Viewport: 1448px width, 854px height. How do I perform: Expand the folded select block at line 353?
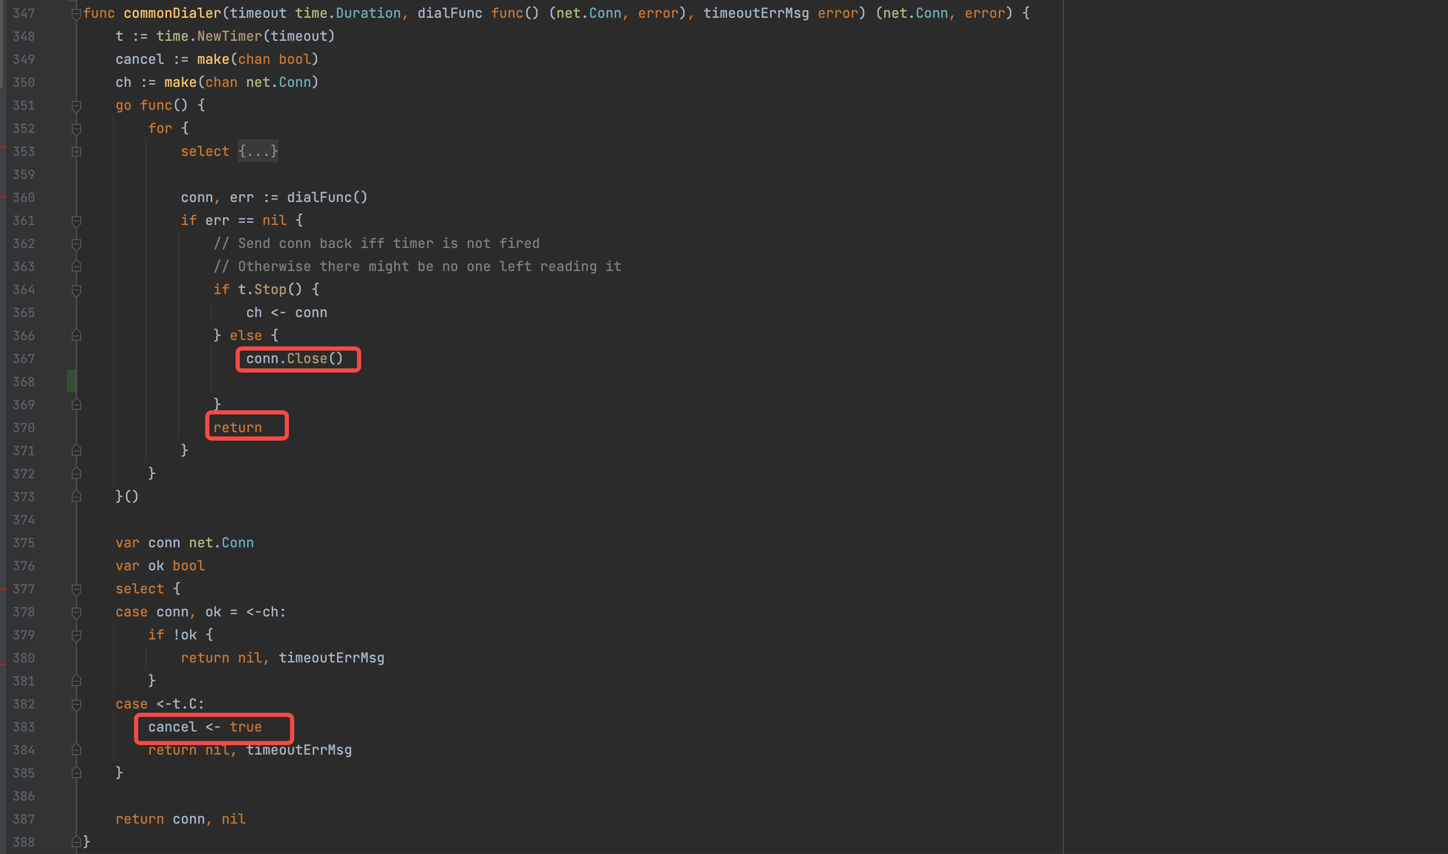pos(76,151)
